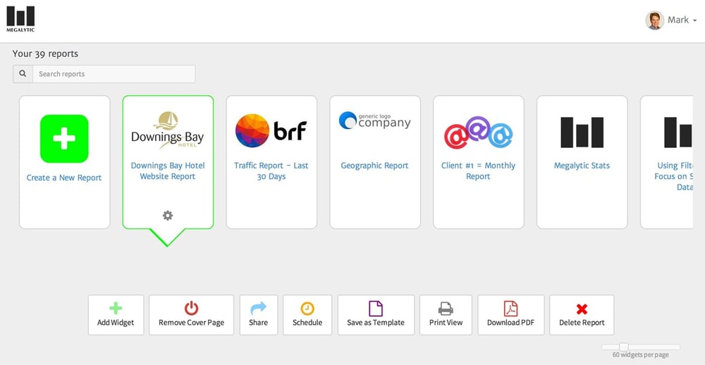Click the search magnifier icon

pyautogui.click(x=23, y=74)
